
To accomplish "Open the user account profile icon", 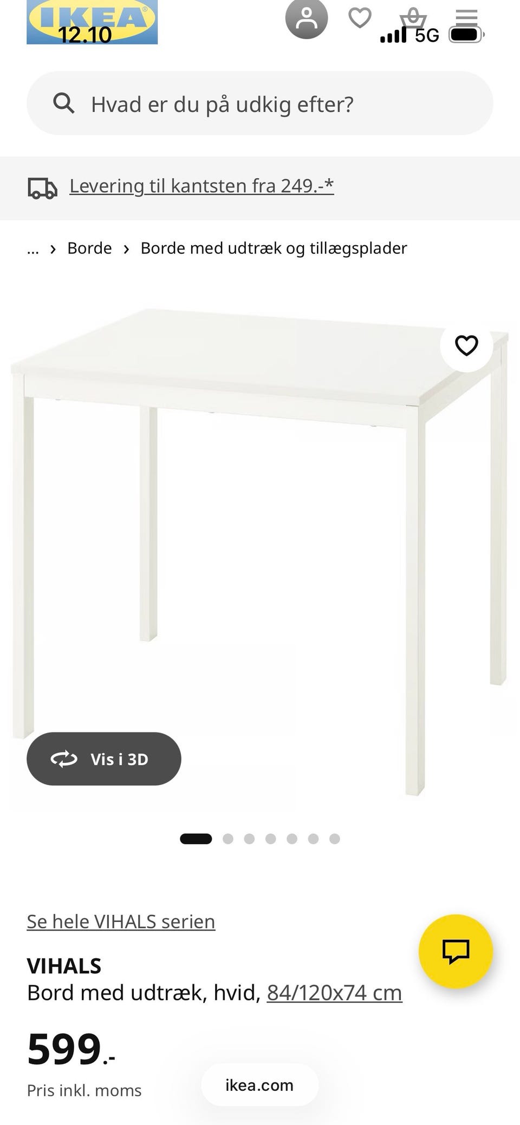I will pos(307,18).
